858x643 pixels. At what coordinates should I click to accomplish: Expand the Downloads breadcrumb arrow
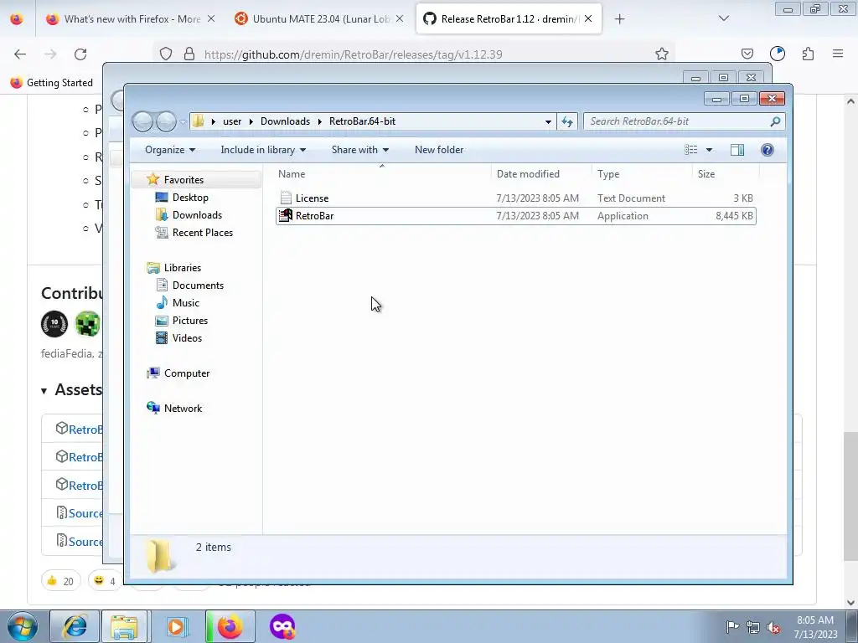pyautogui.click(x=319, y=121)
